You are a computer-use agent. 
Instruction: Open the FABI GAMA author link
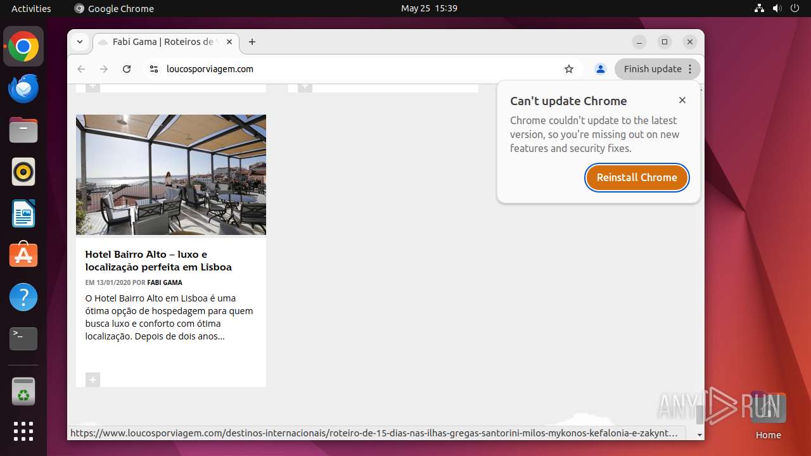pos(165,282)
